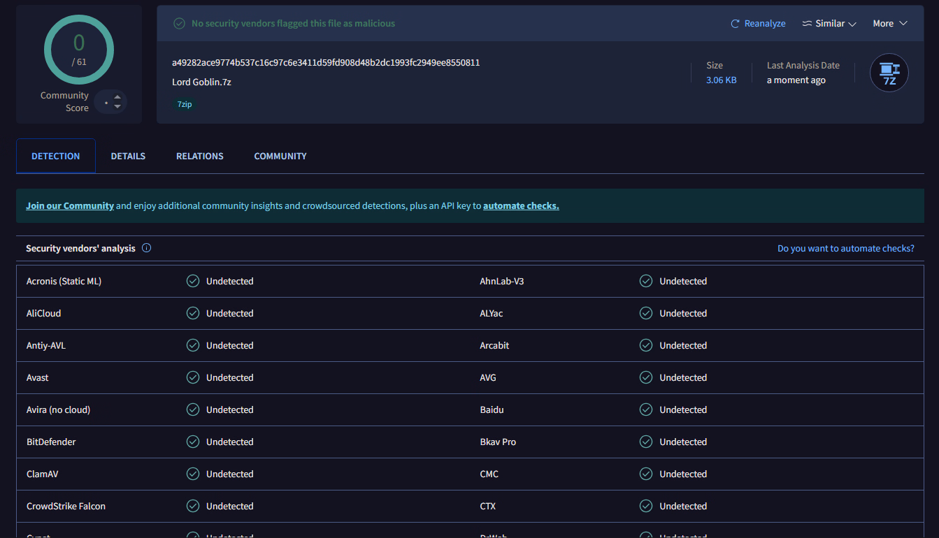Image resolution: width=939 pixels, height=538 pixels.
Task: Expand the Similar dropdown
Action: 829,24
